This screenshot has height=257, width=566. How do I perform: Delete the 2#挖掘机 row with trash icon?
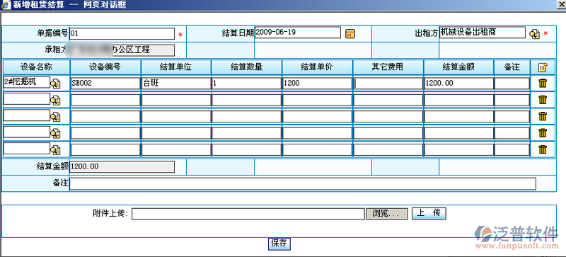click(x=543, y=84)
